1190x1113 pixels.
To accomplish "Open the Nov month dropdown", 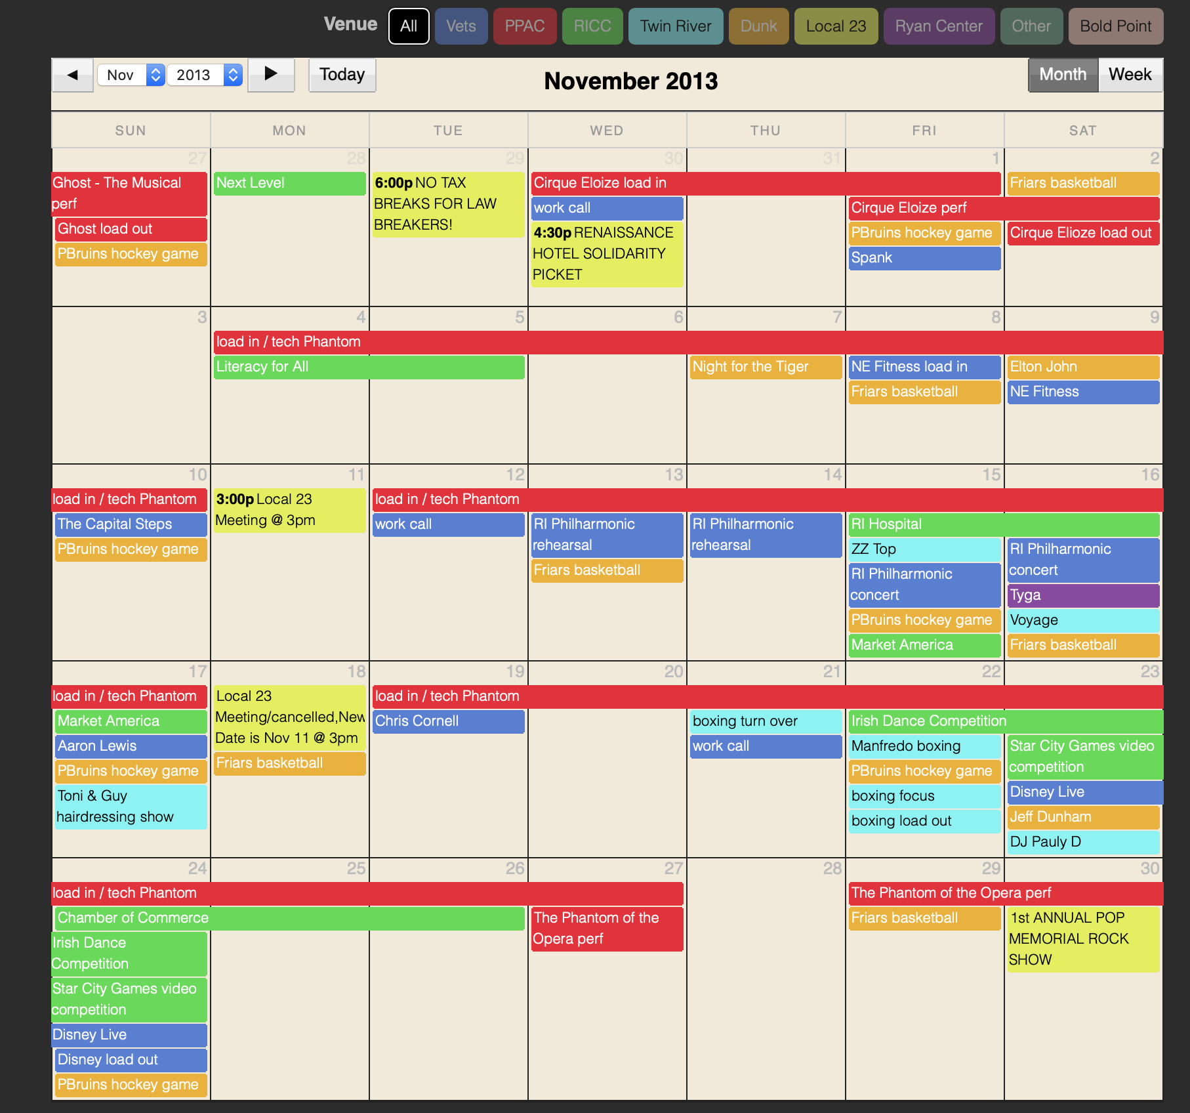I will [131, 75].
